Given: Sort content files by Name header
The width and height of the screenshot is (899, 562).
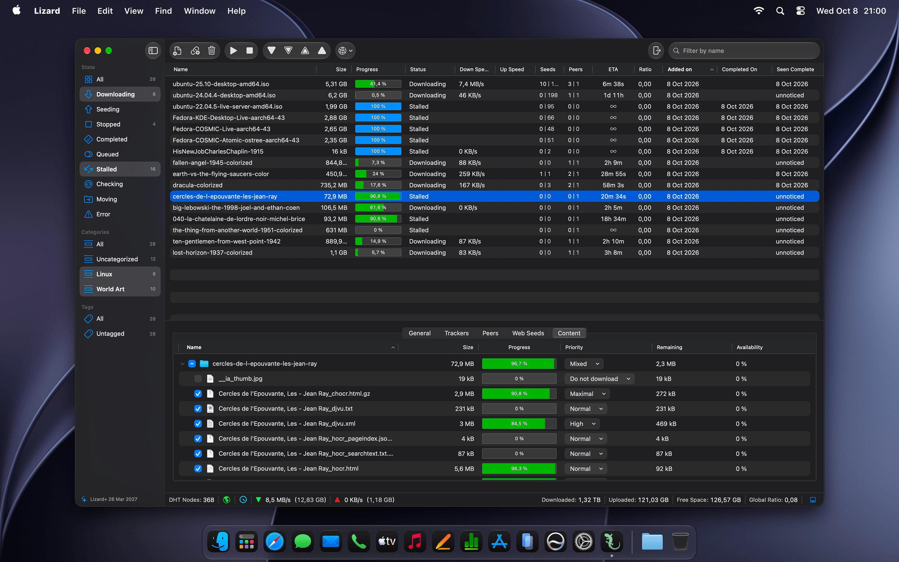Looking at the screenshot, I should [288, 347].
